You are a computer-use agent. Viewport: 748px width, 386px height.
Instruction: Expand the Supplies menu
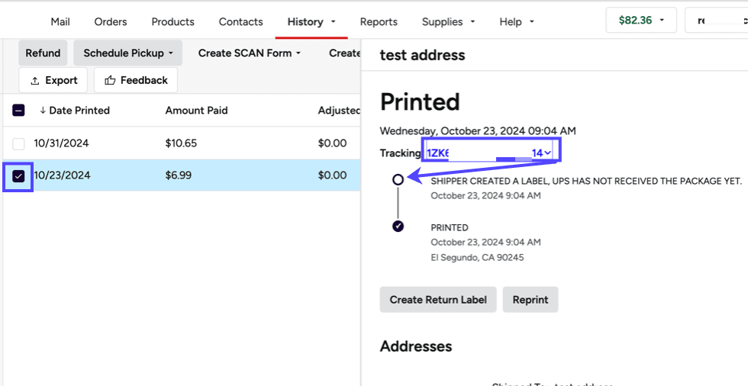449,21
